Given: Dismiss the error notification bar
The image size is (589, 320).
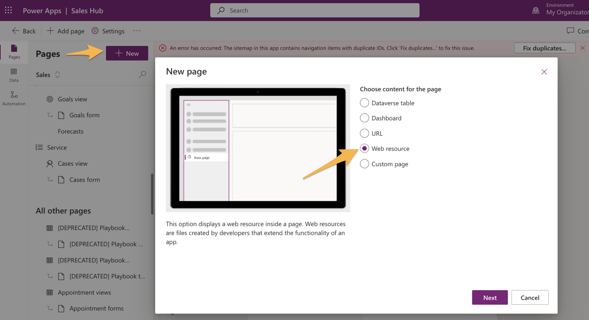Looking at the screenshot, I should [582, 48].
